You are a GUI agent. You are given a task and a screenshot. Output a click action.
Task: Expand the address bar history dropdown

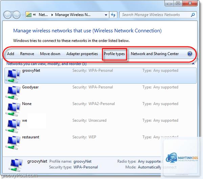pos(106,15)
